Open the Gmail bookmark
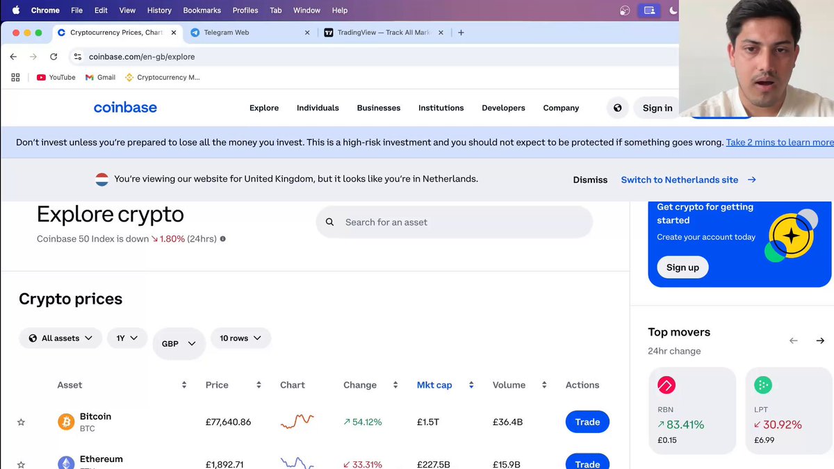 pos(100,77)
